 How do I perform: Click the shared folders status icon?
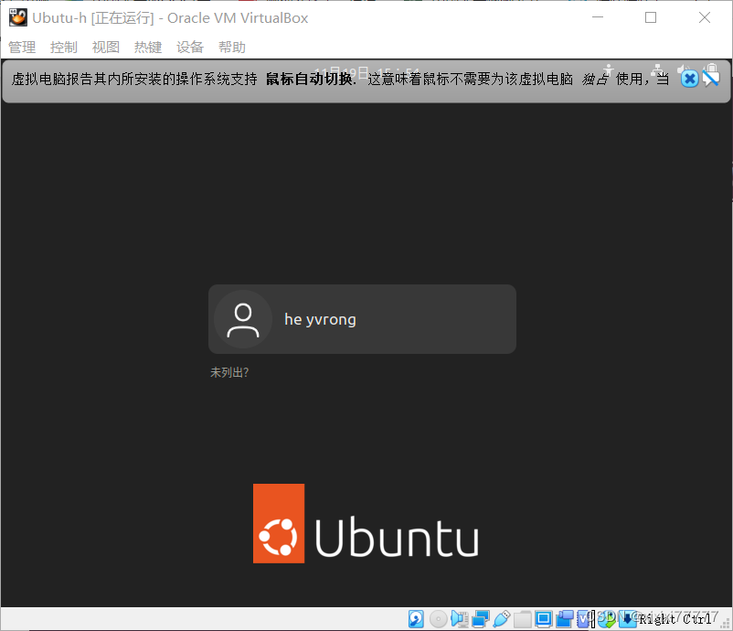click(523, 619)
